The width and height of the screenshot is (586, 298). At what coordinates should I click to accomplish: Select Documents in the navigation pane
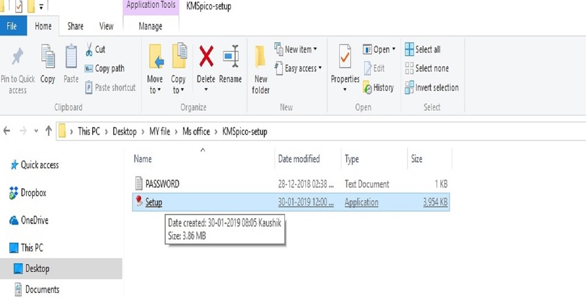coord(37,289)
